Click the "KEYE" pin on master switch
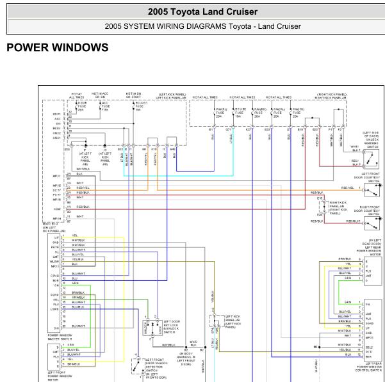The height and width of the screenshot is (382, 385). click(55, 248)
